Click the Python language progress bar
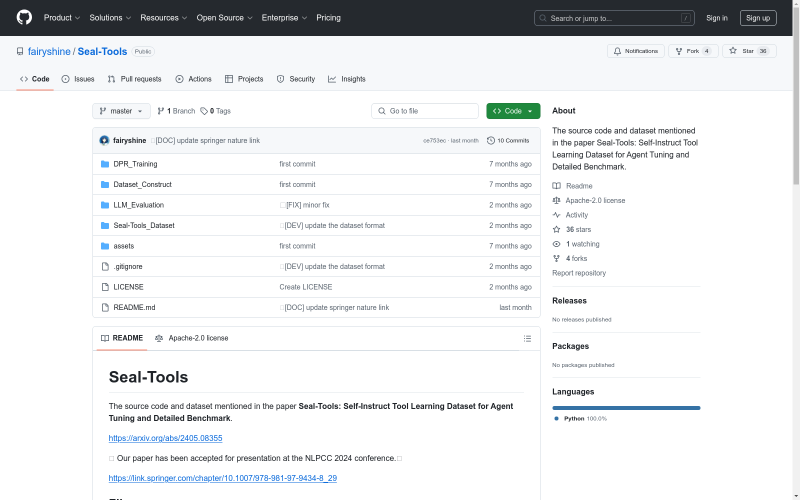800x500 pixels. 626,408
